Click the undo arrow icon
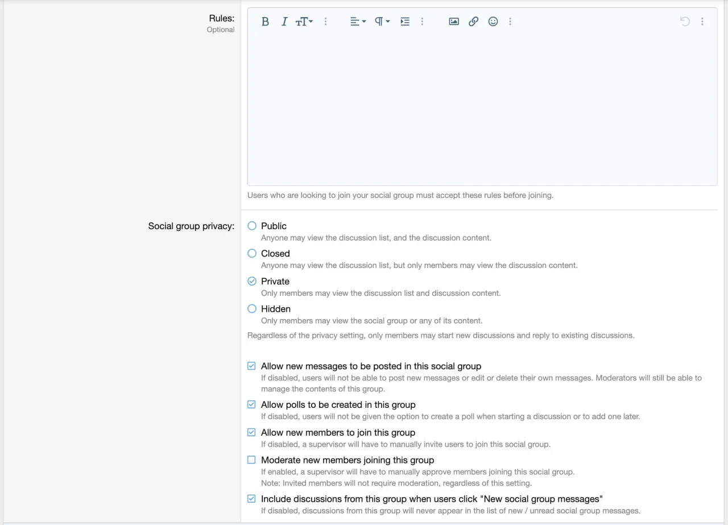 (685, 22)
